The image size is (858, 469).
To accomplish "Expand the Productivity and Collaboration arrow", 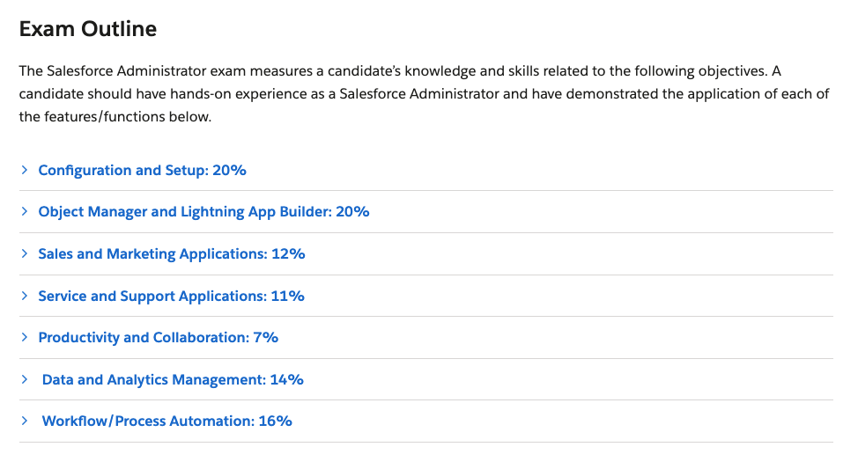I will tap(25, 337).
